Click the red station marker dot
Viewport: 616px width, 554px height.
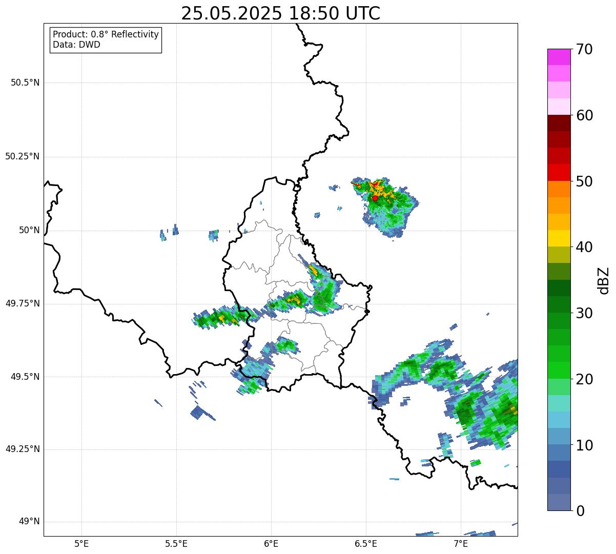tap(375, 198)
